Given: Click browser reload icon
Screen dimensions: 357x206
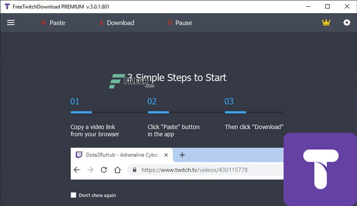Looking at the screenshot, I should click(x=104, y=170).
